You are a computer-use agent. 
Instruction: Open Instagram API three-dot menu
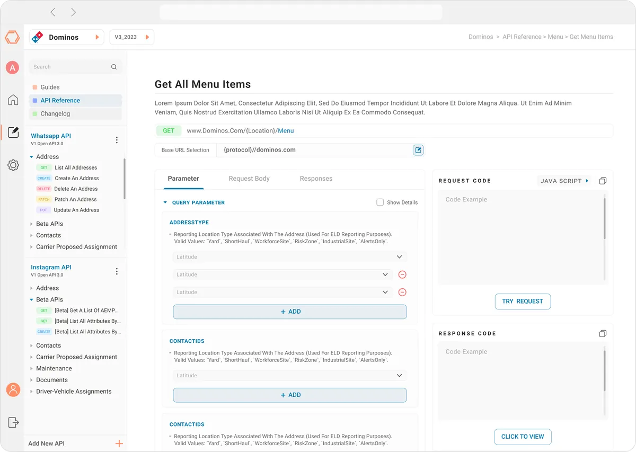(117, 271)
